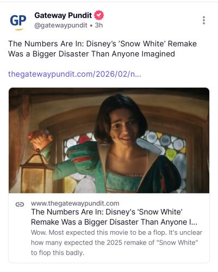Click the www.thegatewaypundit.com domain in card

coord(75,203)
